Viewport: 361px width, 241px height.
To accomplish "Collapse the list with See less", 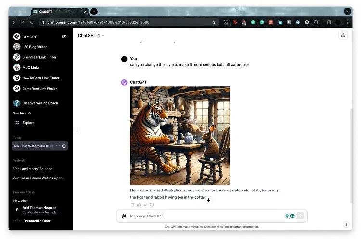I will pos(22,113).
